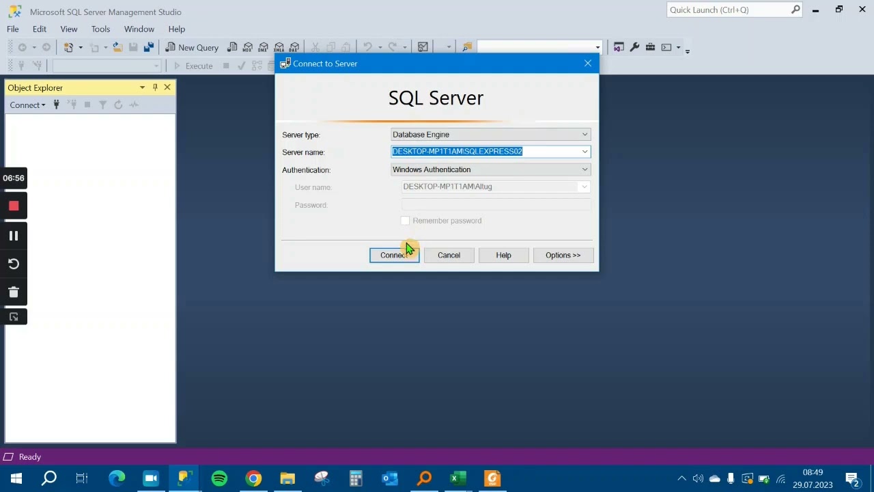Open the View menu
Image resolution: width=874 pixels, height=492 pixels.
pos(69,29)
